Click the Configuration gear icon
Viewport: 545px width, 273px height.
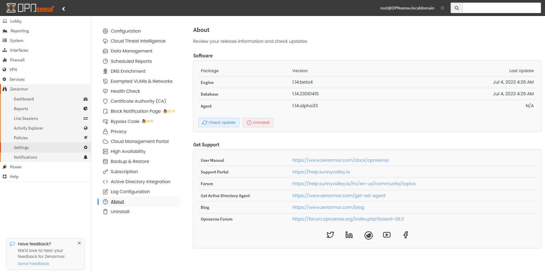click(105, 31)
